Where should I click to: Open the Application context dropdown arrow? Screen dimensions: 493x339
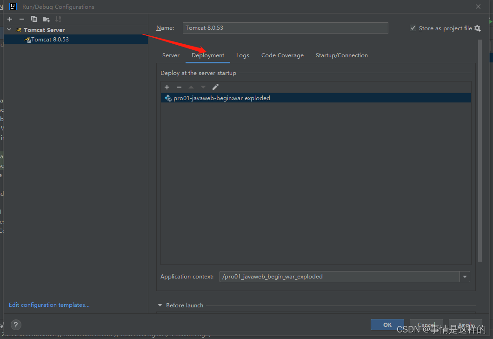tap(465, 277)
